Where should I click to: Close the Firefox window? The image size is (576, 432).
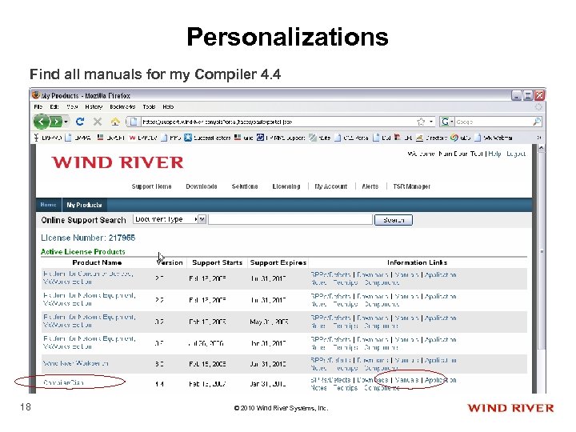coord(539,96)
